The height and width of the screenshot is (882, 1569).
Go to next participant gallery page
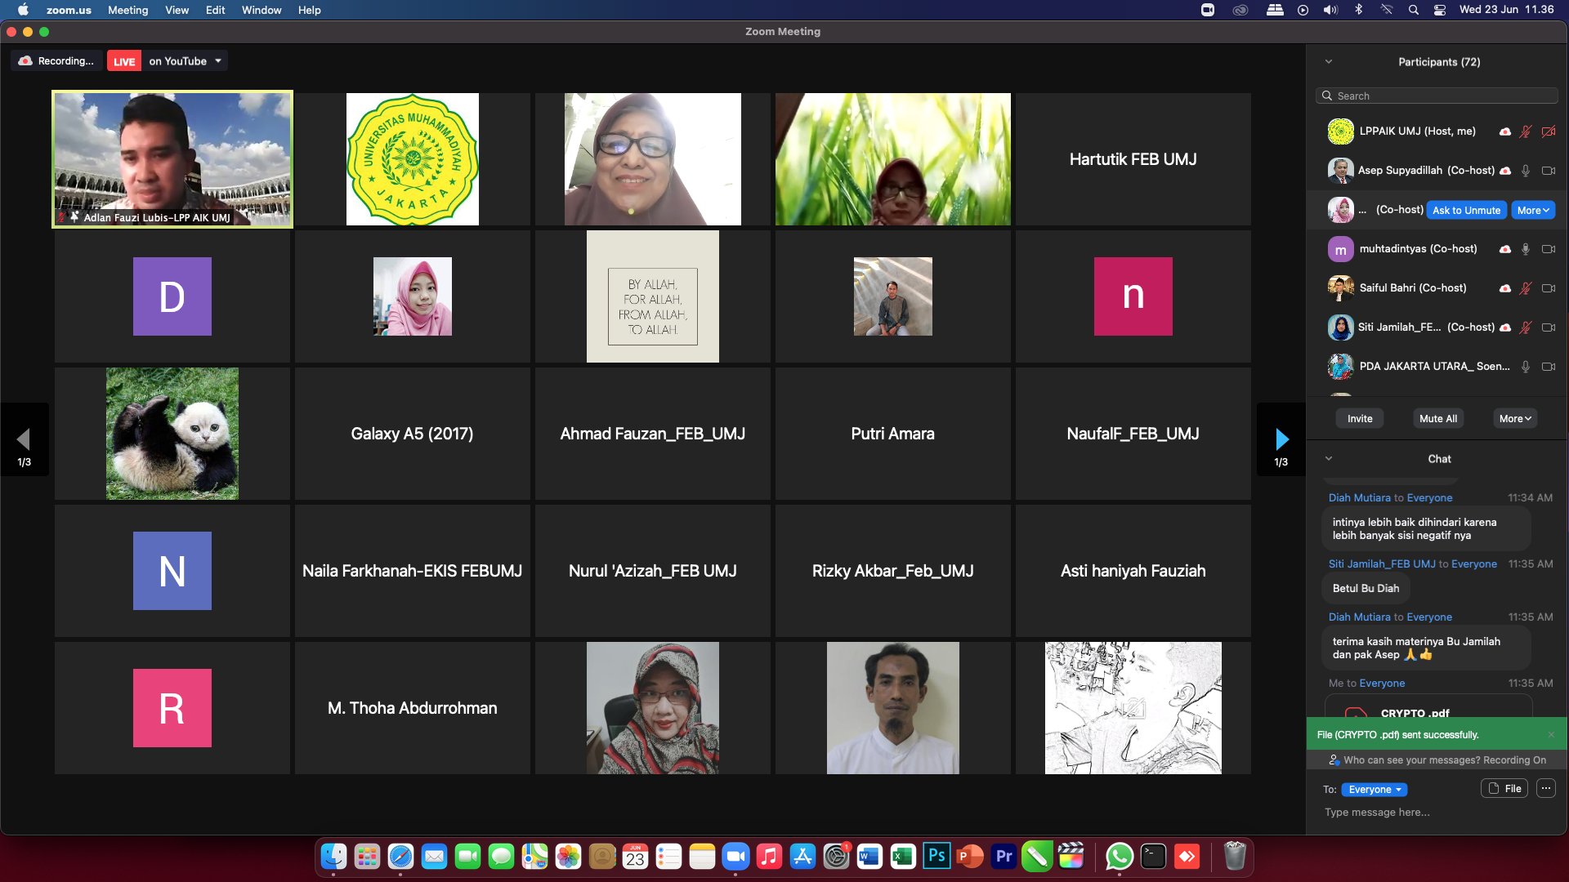pos(1281,439)
